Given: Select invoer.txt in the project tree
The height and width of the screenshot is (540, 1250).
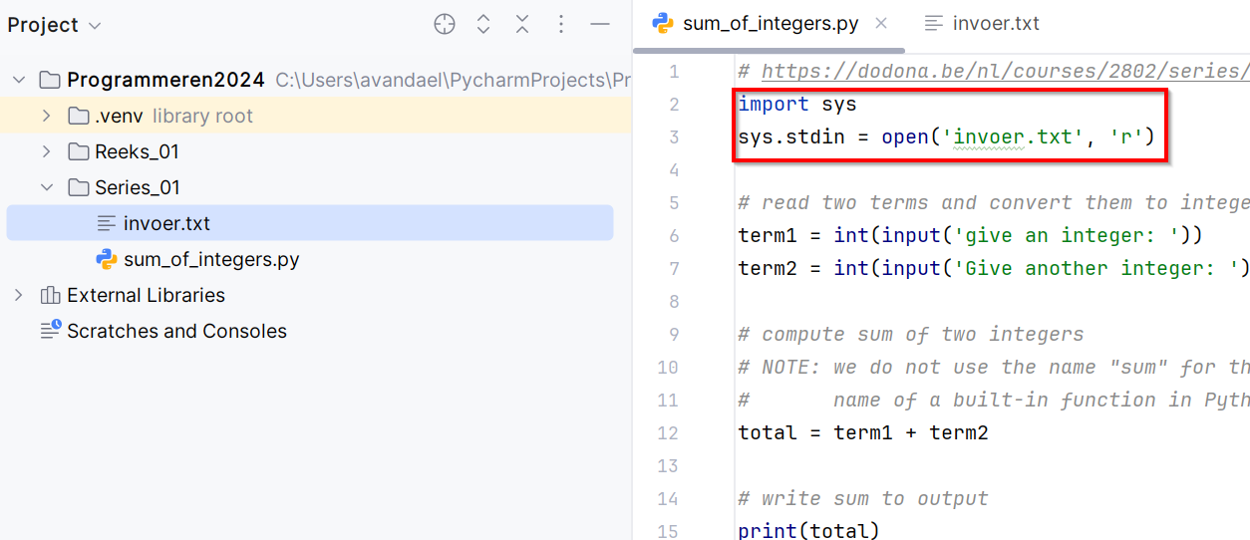Looking at the screenshot, I should coord(166,224).
